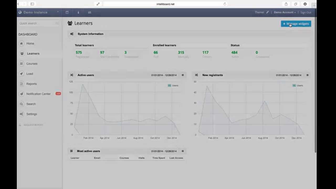Screen dimensions: 336x189
Task: Sort table by the Courses column header
Action: [124, 158]
